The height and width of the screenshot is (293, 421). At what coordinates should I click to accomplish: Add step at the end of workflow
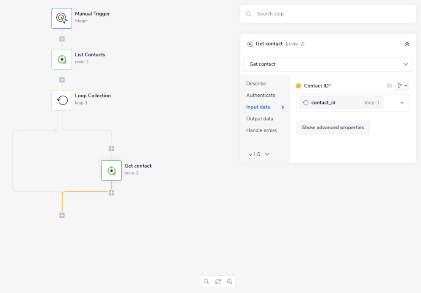[x=62, y=215]
